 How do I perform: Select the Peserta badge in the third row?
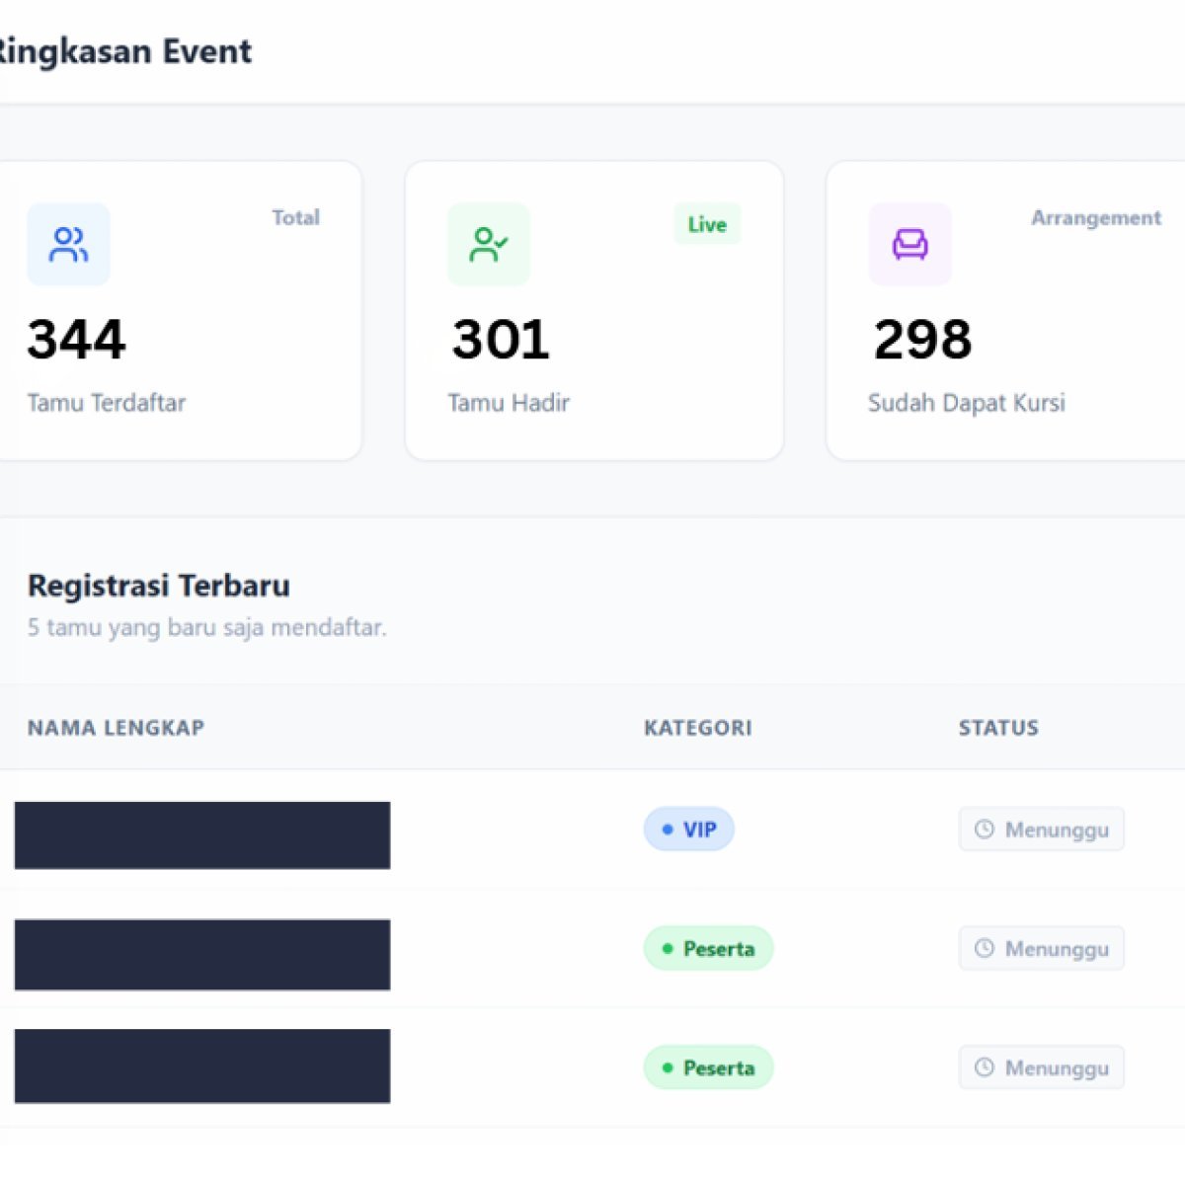pyautogui.click(x=708, y=1067)
